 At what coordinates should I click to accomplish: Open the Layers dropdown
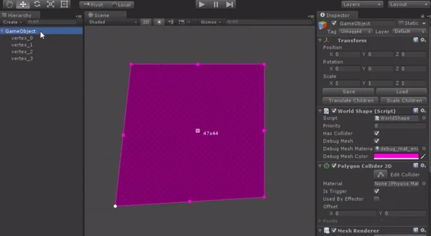[x=362, y=4]
